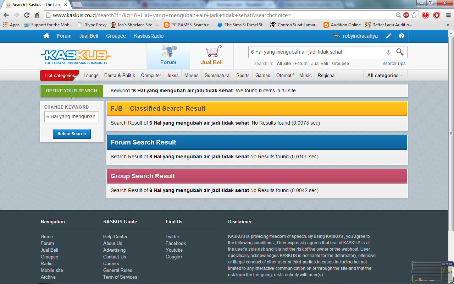Click the Hot categories red label
Screen dimensions: 454x284
pos(60,75)
